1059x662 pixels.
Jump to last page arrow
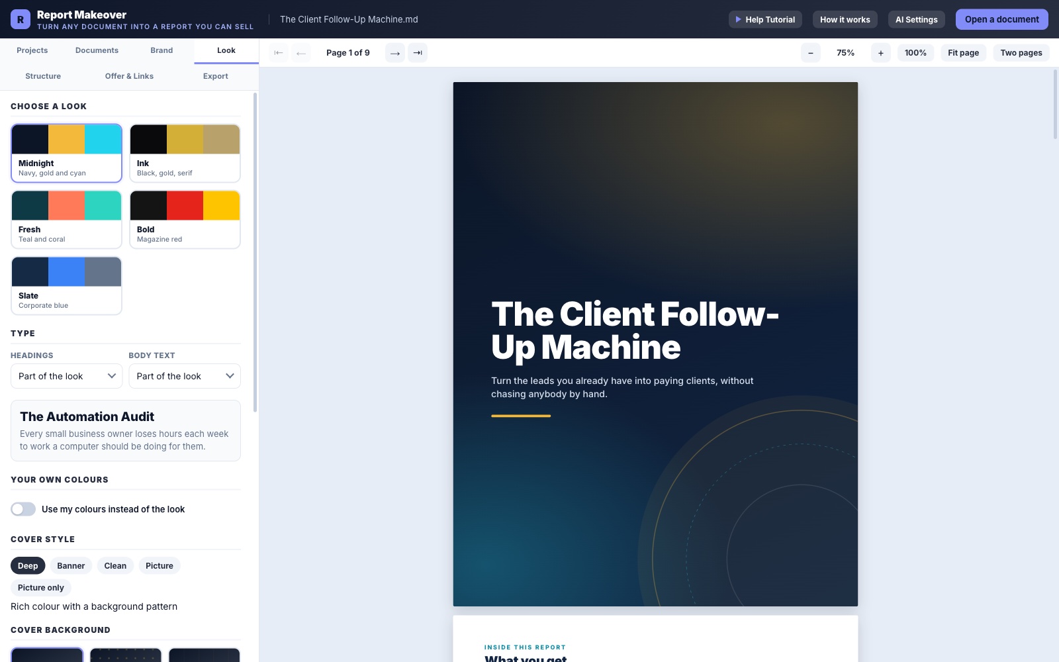(418, 53)
